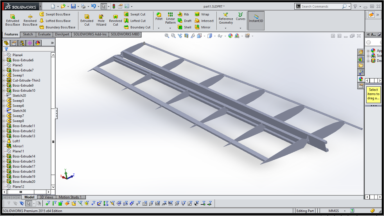Screen dimensions: 384x216
Task: Click the Save icon in title toolbar
Action: coord(73,6)
